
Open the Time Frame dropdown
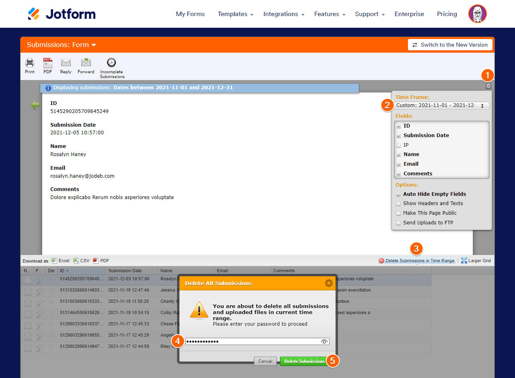point(441,105)
